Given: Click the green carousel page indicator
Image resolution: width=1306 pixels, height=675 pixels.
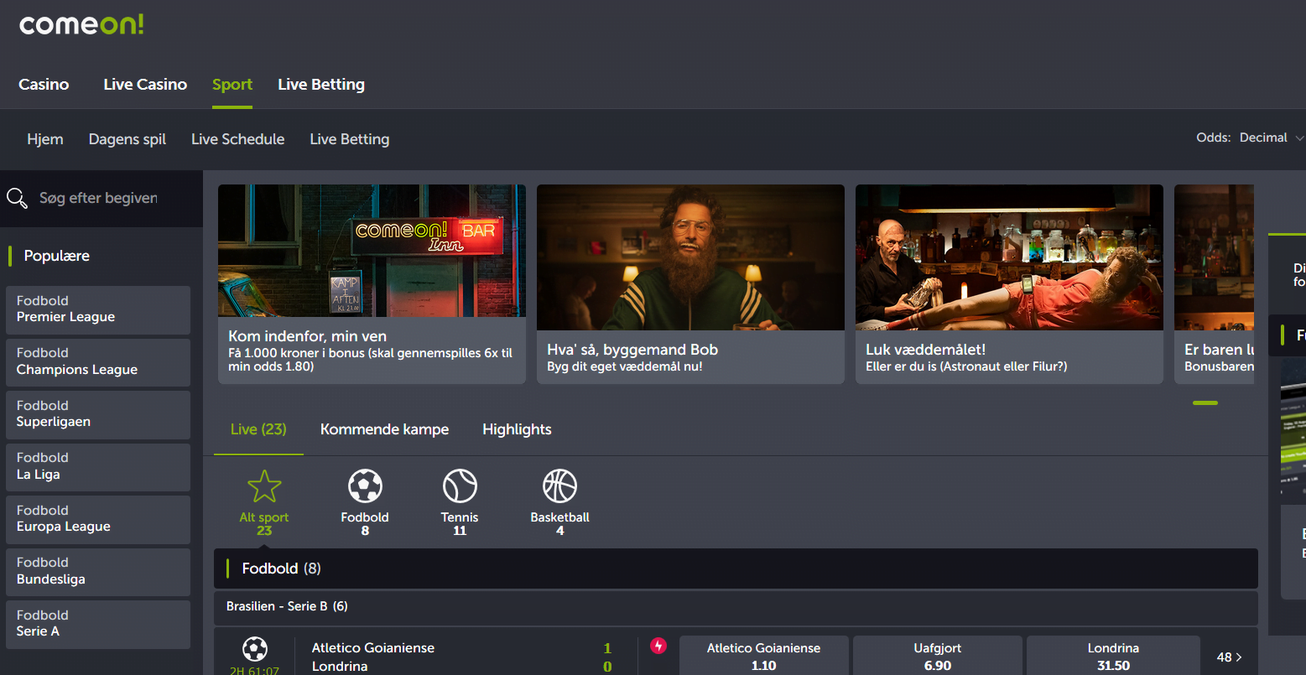Looking at the screenshot, I should (1205, 403).
